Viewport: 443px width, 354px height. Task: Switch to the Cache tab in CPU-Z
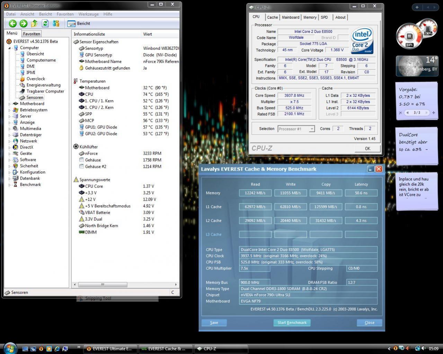point(272,17)
